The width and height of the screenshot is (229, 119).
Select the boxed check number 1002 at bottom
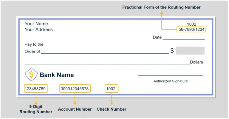click(112, 89)
